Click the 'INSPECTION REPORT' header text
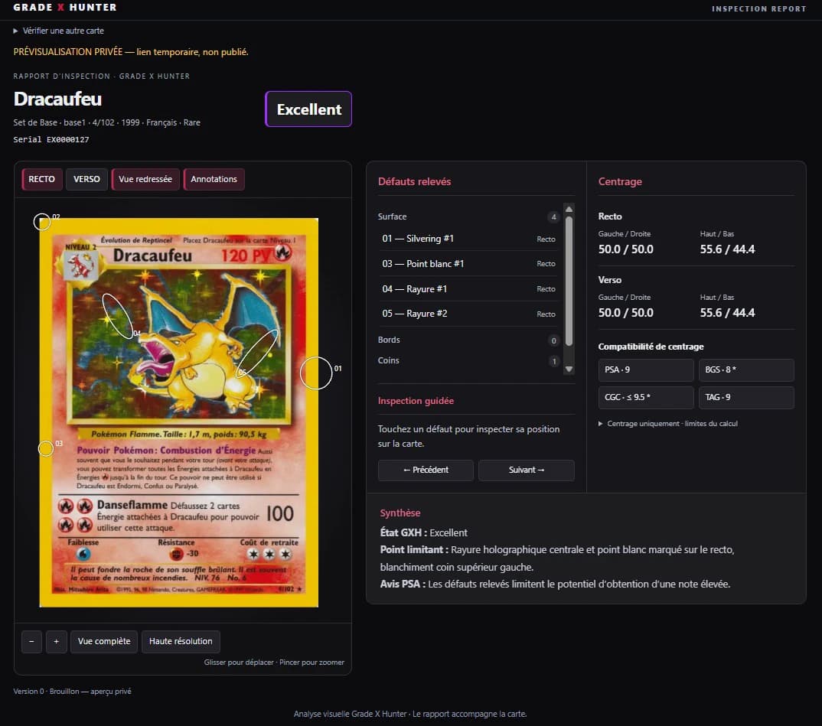The width and height of the screenshot is (822, 726). 758,9
